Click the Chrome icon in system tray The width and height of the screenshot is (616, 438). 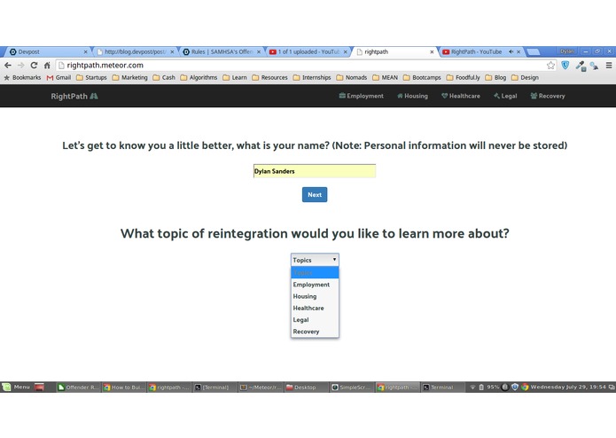525,387
